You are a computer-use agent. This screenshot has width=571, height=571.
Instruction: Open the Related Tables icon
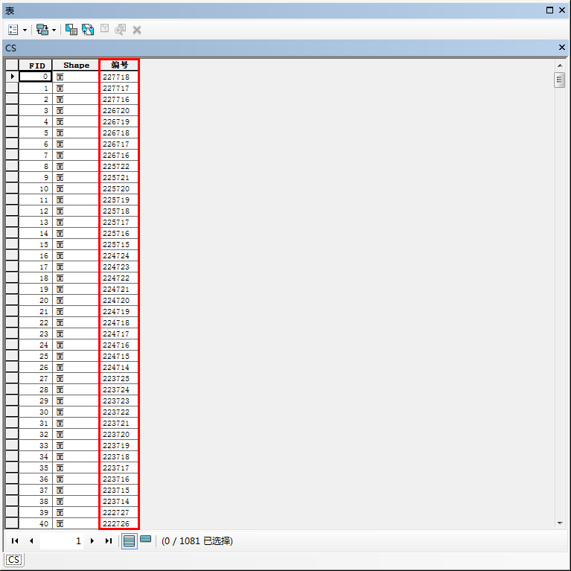42,30
